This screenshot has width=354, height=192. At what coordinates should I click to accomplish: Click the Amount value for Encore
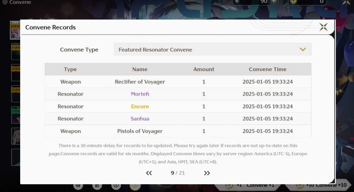204,106
